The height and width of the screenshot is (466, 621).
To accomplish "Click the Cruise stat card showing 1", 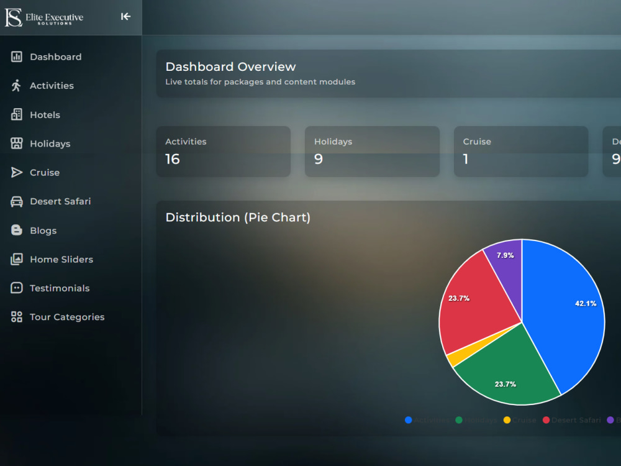I will click(x=521, y=152).
